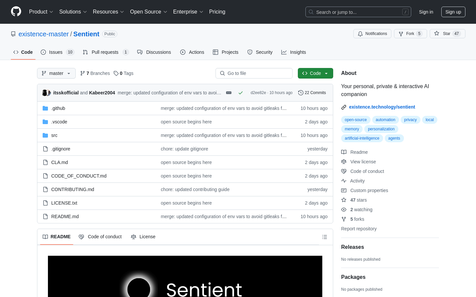Viewport: 476px width, 297px height.
Task: Star the repository via the star icon
Action: point(437,34)
